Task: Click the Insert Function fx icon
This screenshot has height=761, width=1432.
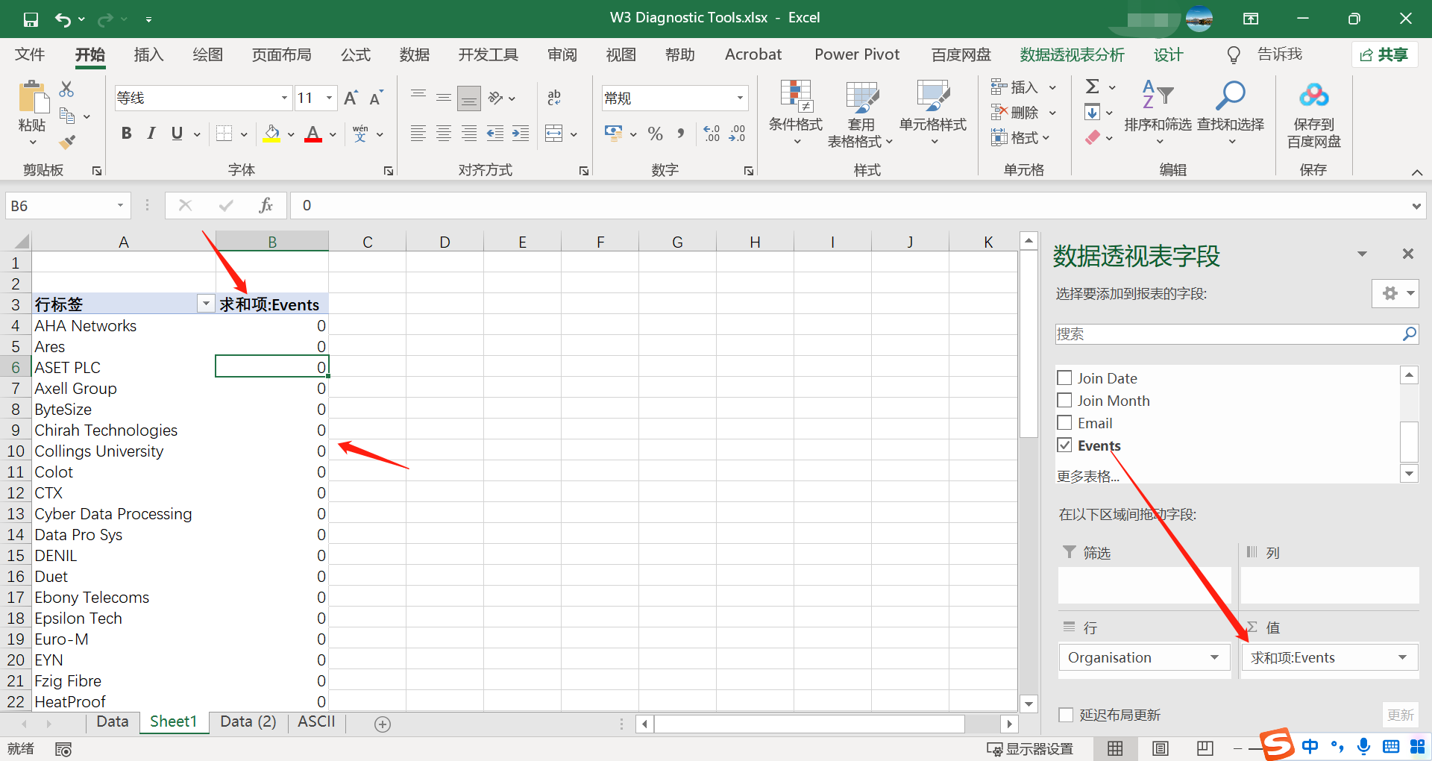Action: click(266, 205)
